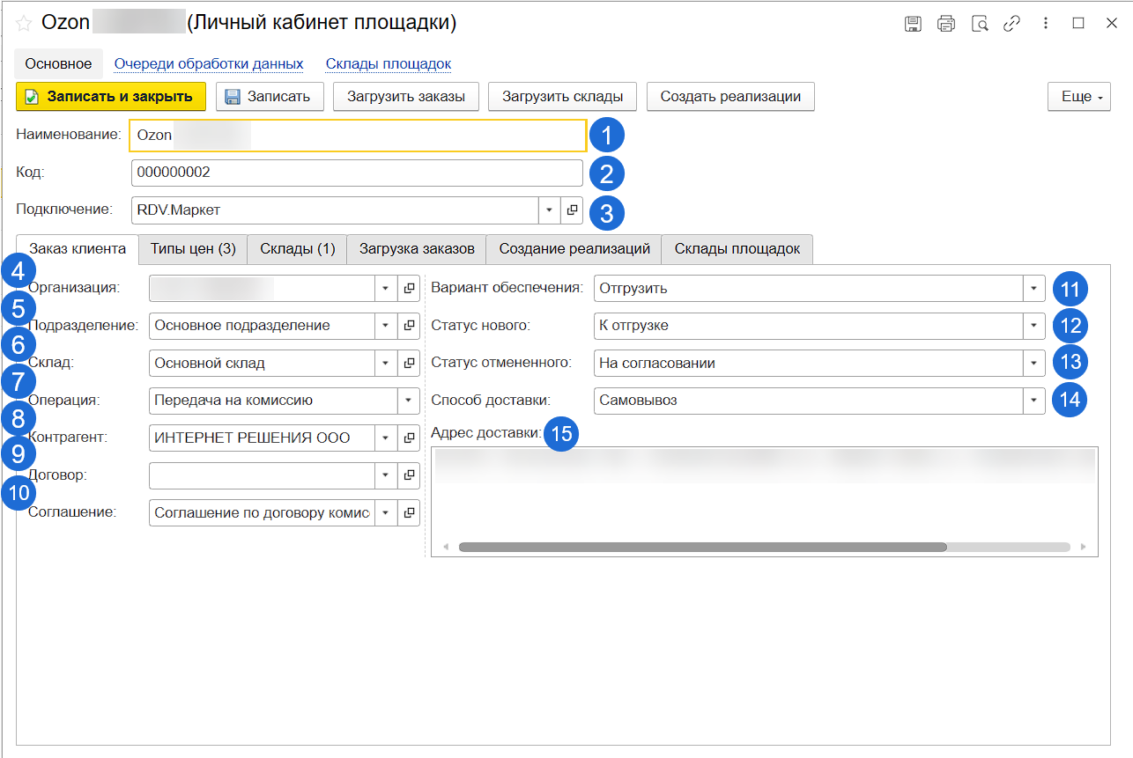Get link with chain icon
The height and width of the screenshot is (758, 1133).
click(x=1012, y=24)
